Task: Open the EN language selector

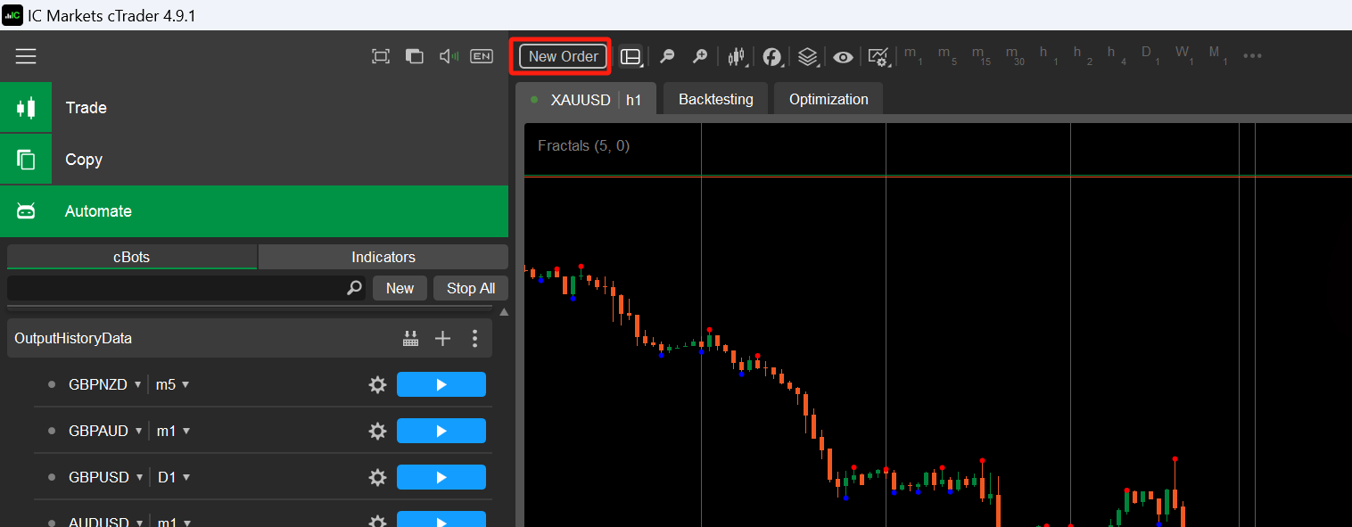Action: 482,56
